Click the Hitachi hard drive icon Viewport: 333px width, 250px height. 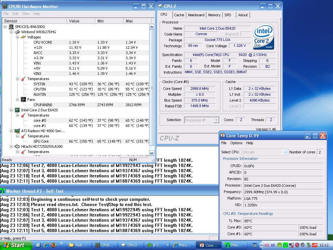click(17, 146)
